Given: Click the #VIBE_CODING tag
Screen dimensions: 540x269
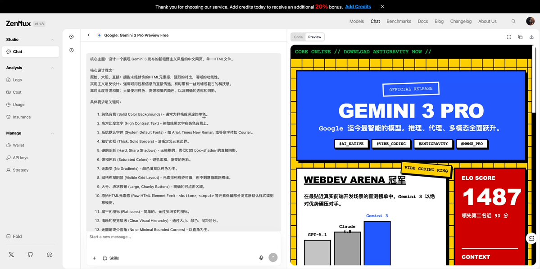Looking at the screenshot, I should coord(391,144).
